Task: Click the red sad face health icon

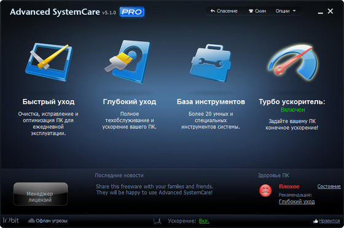Action: click(265, 191)
